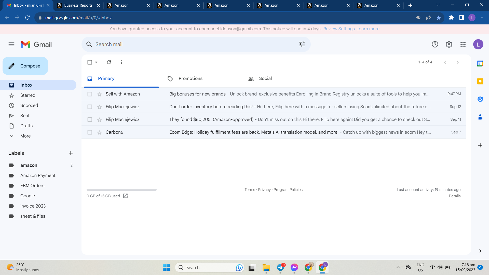Open the Chrome three-dot menu
489x275 pixels.
pyautogui.click(x=482, y=18)
